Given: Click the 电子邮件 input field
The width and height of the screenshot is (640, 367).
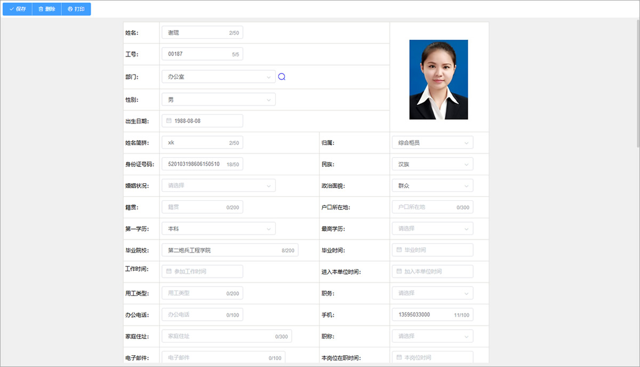Looking at the screenshot, I should point(223,357).
